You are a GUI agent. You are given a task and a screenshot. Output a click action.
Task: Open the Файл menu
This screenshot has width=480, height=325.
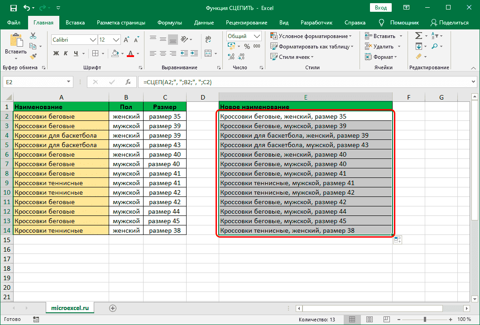pos(14,22)
